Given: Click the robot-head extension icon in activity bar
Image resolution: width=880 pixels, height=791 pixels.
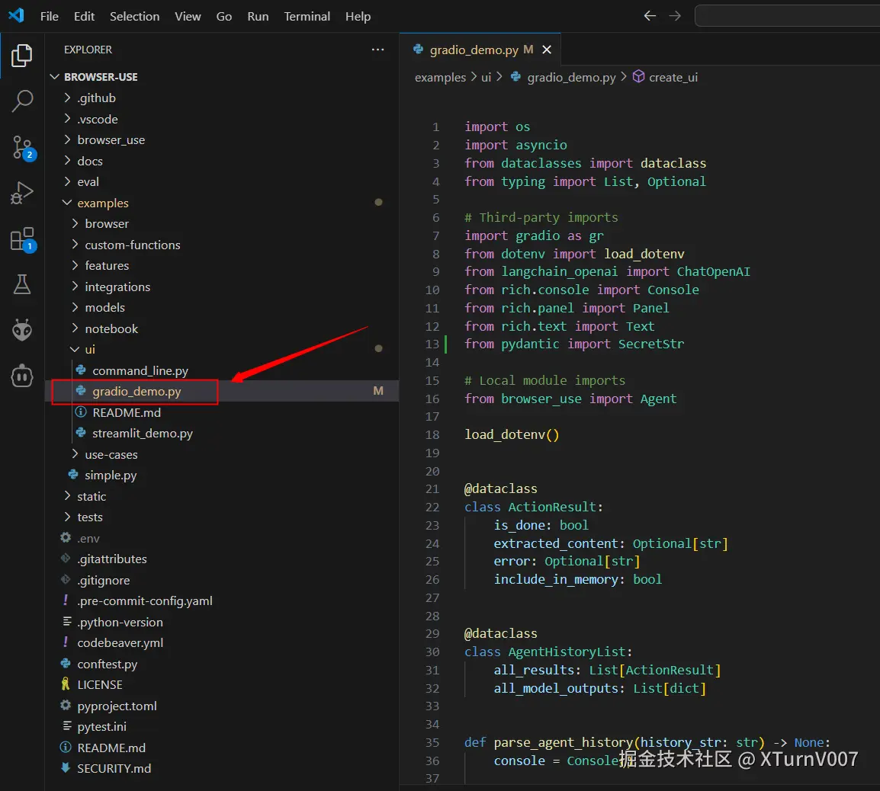Looking at the screenshot, I should click(21, 376).
